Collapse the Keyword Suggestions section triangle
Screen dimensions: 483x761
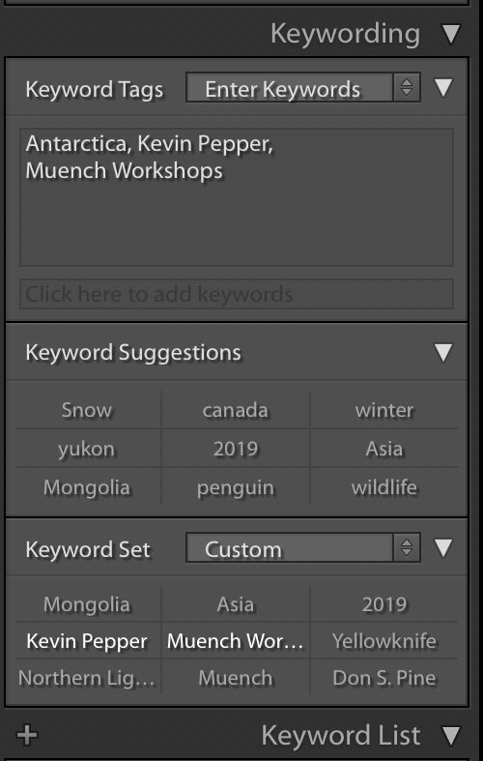point(443,352)
